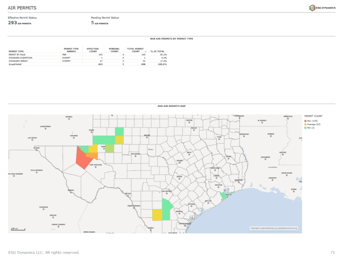Click the 100.0% grand total cell
The height and width of the screenshot is (263, 345).
click(162, 65)
